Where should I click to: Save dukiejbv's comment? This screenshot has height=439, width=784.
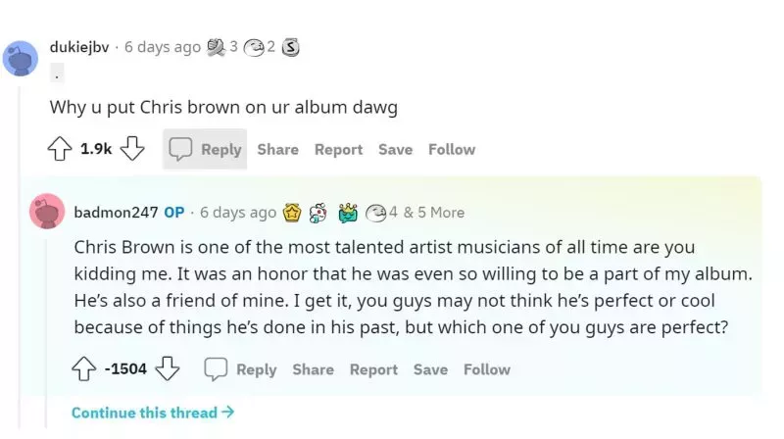pyautogui.click(x=395, y=149)
